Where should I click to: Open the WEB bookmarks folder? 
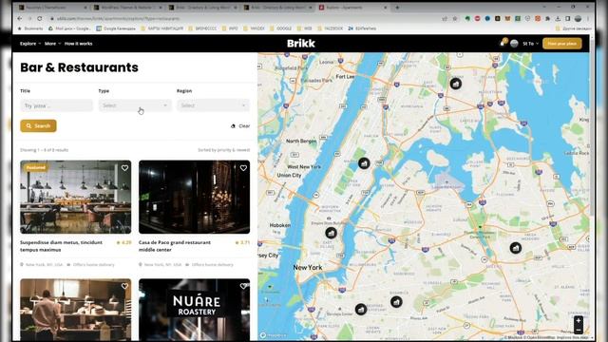click(x=304, y=28)
